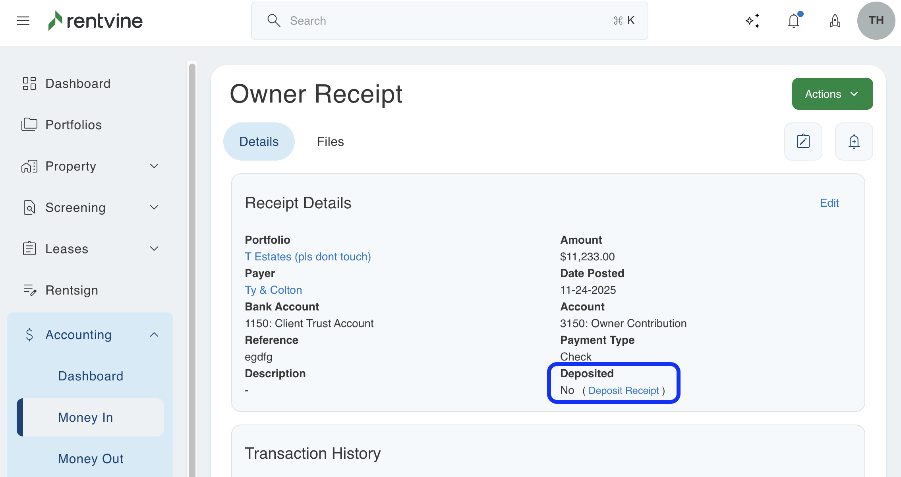Click the rocket icon in header
The image size is (901, 477).
[x=835, y=21]
